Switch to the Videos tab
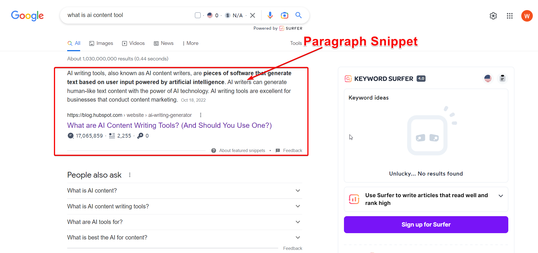This screenshot has height=253, width=538. point(133,43)
